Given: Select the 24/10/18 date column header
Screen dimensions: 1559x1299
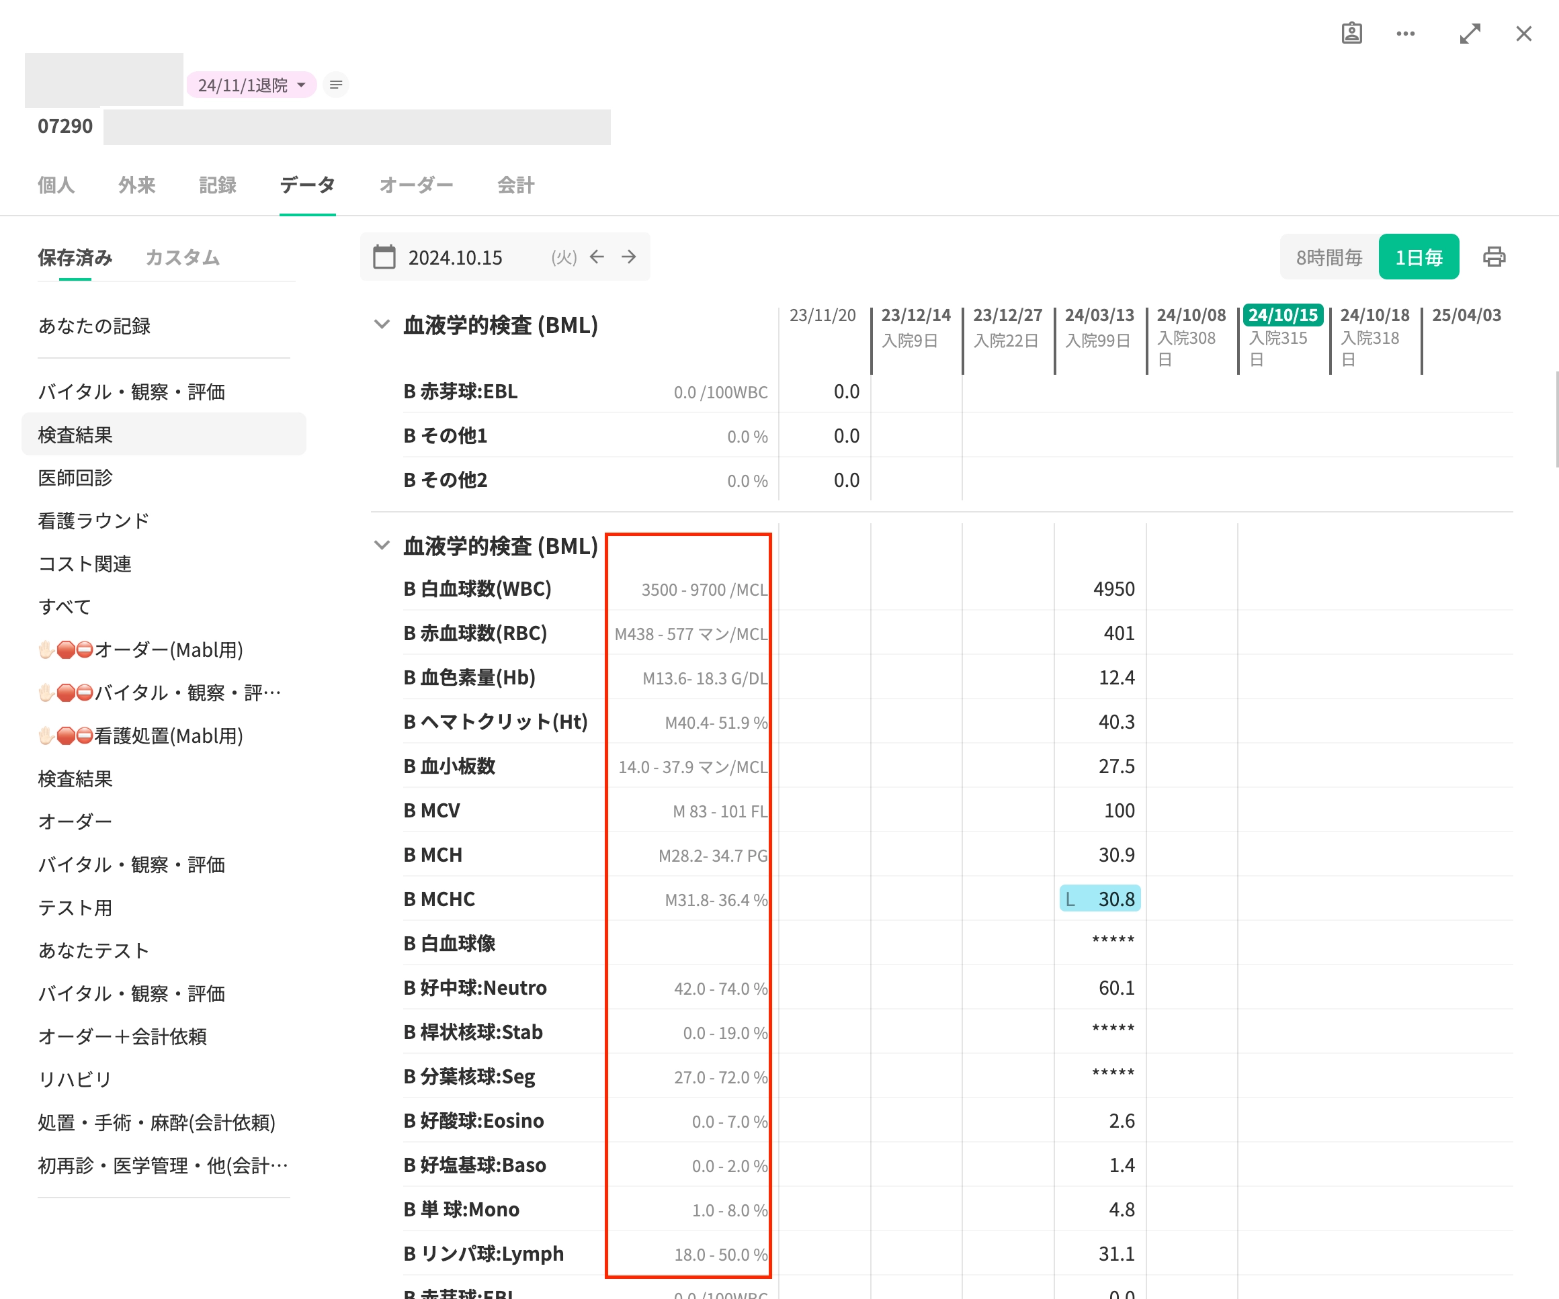Looking at the screenshot, I should pos(1375,315).
